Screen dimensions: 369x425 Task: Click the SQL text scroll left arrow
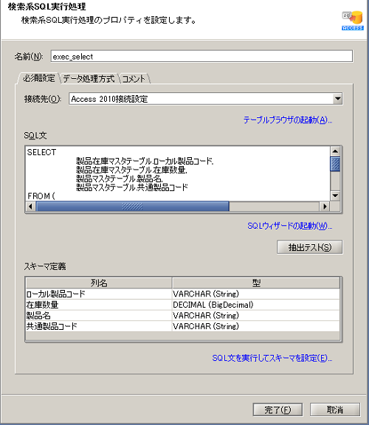(30, 207)
